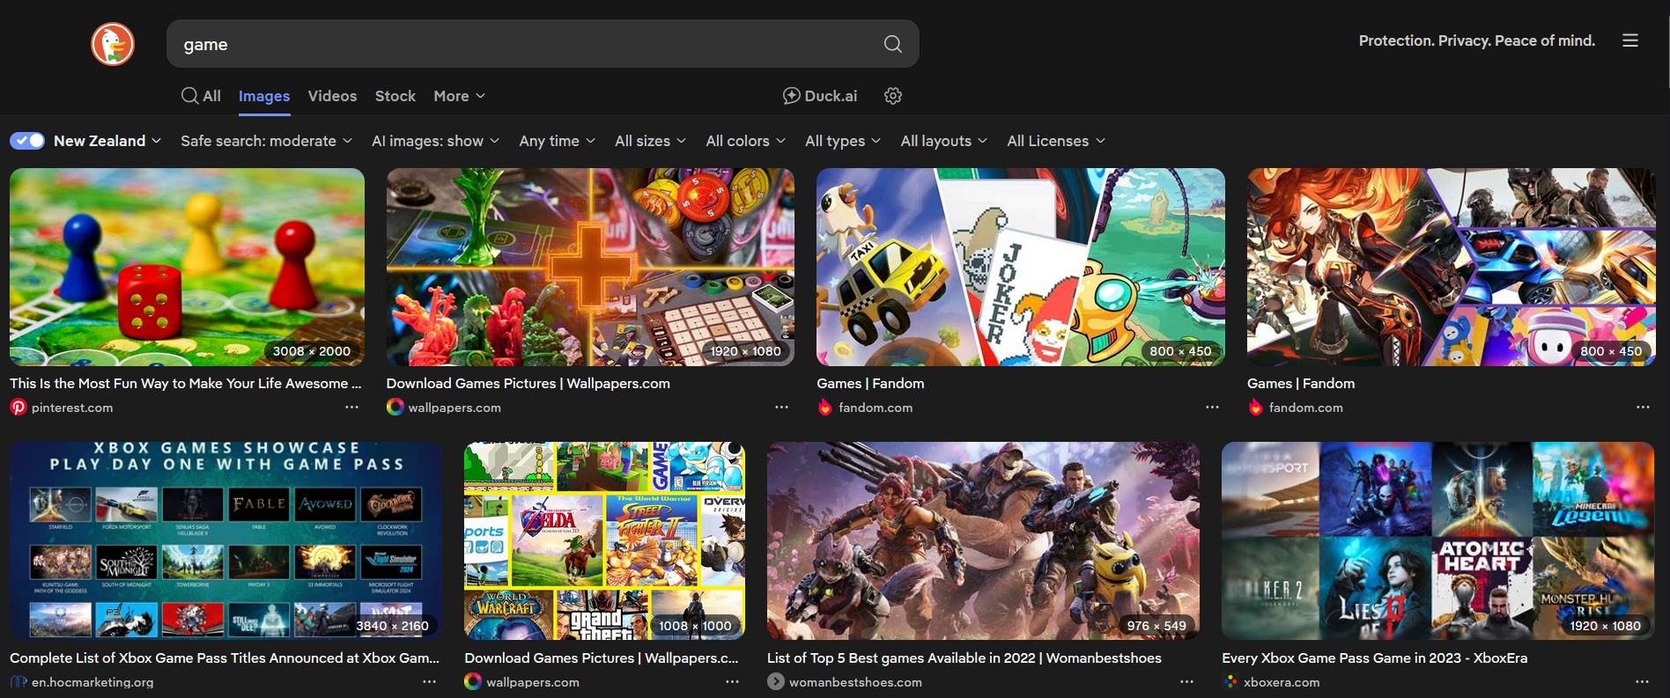1670x698 pixels.
Task: Open the All Licenses dropdown
Action: tap(1055, 141)
